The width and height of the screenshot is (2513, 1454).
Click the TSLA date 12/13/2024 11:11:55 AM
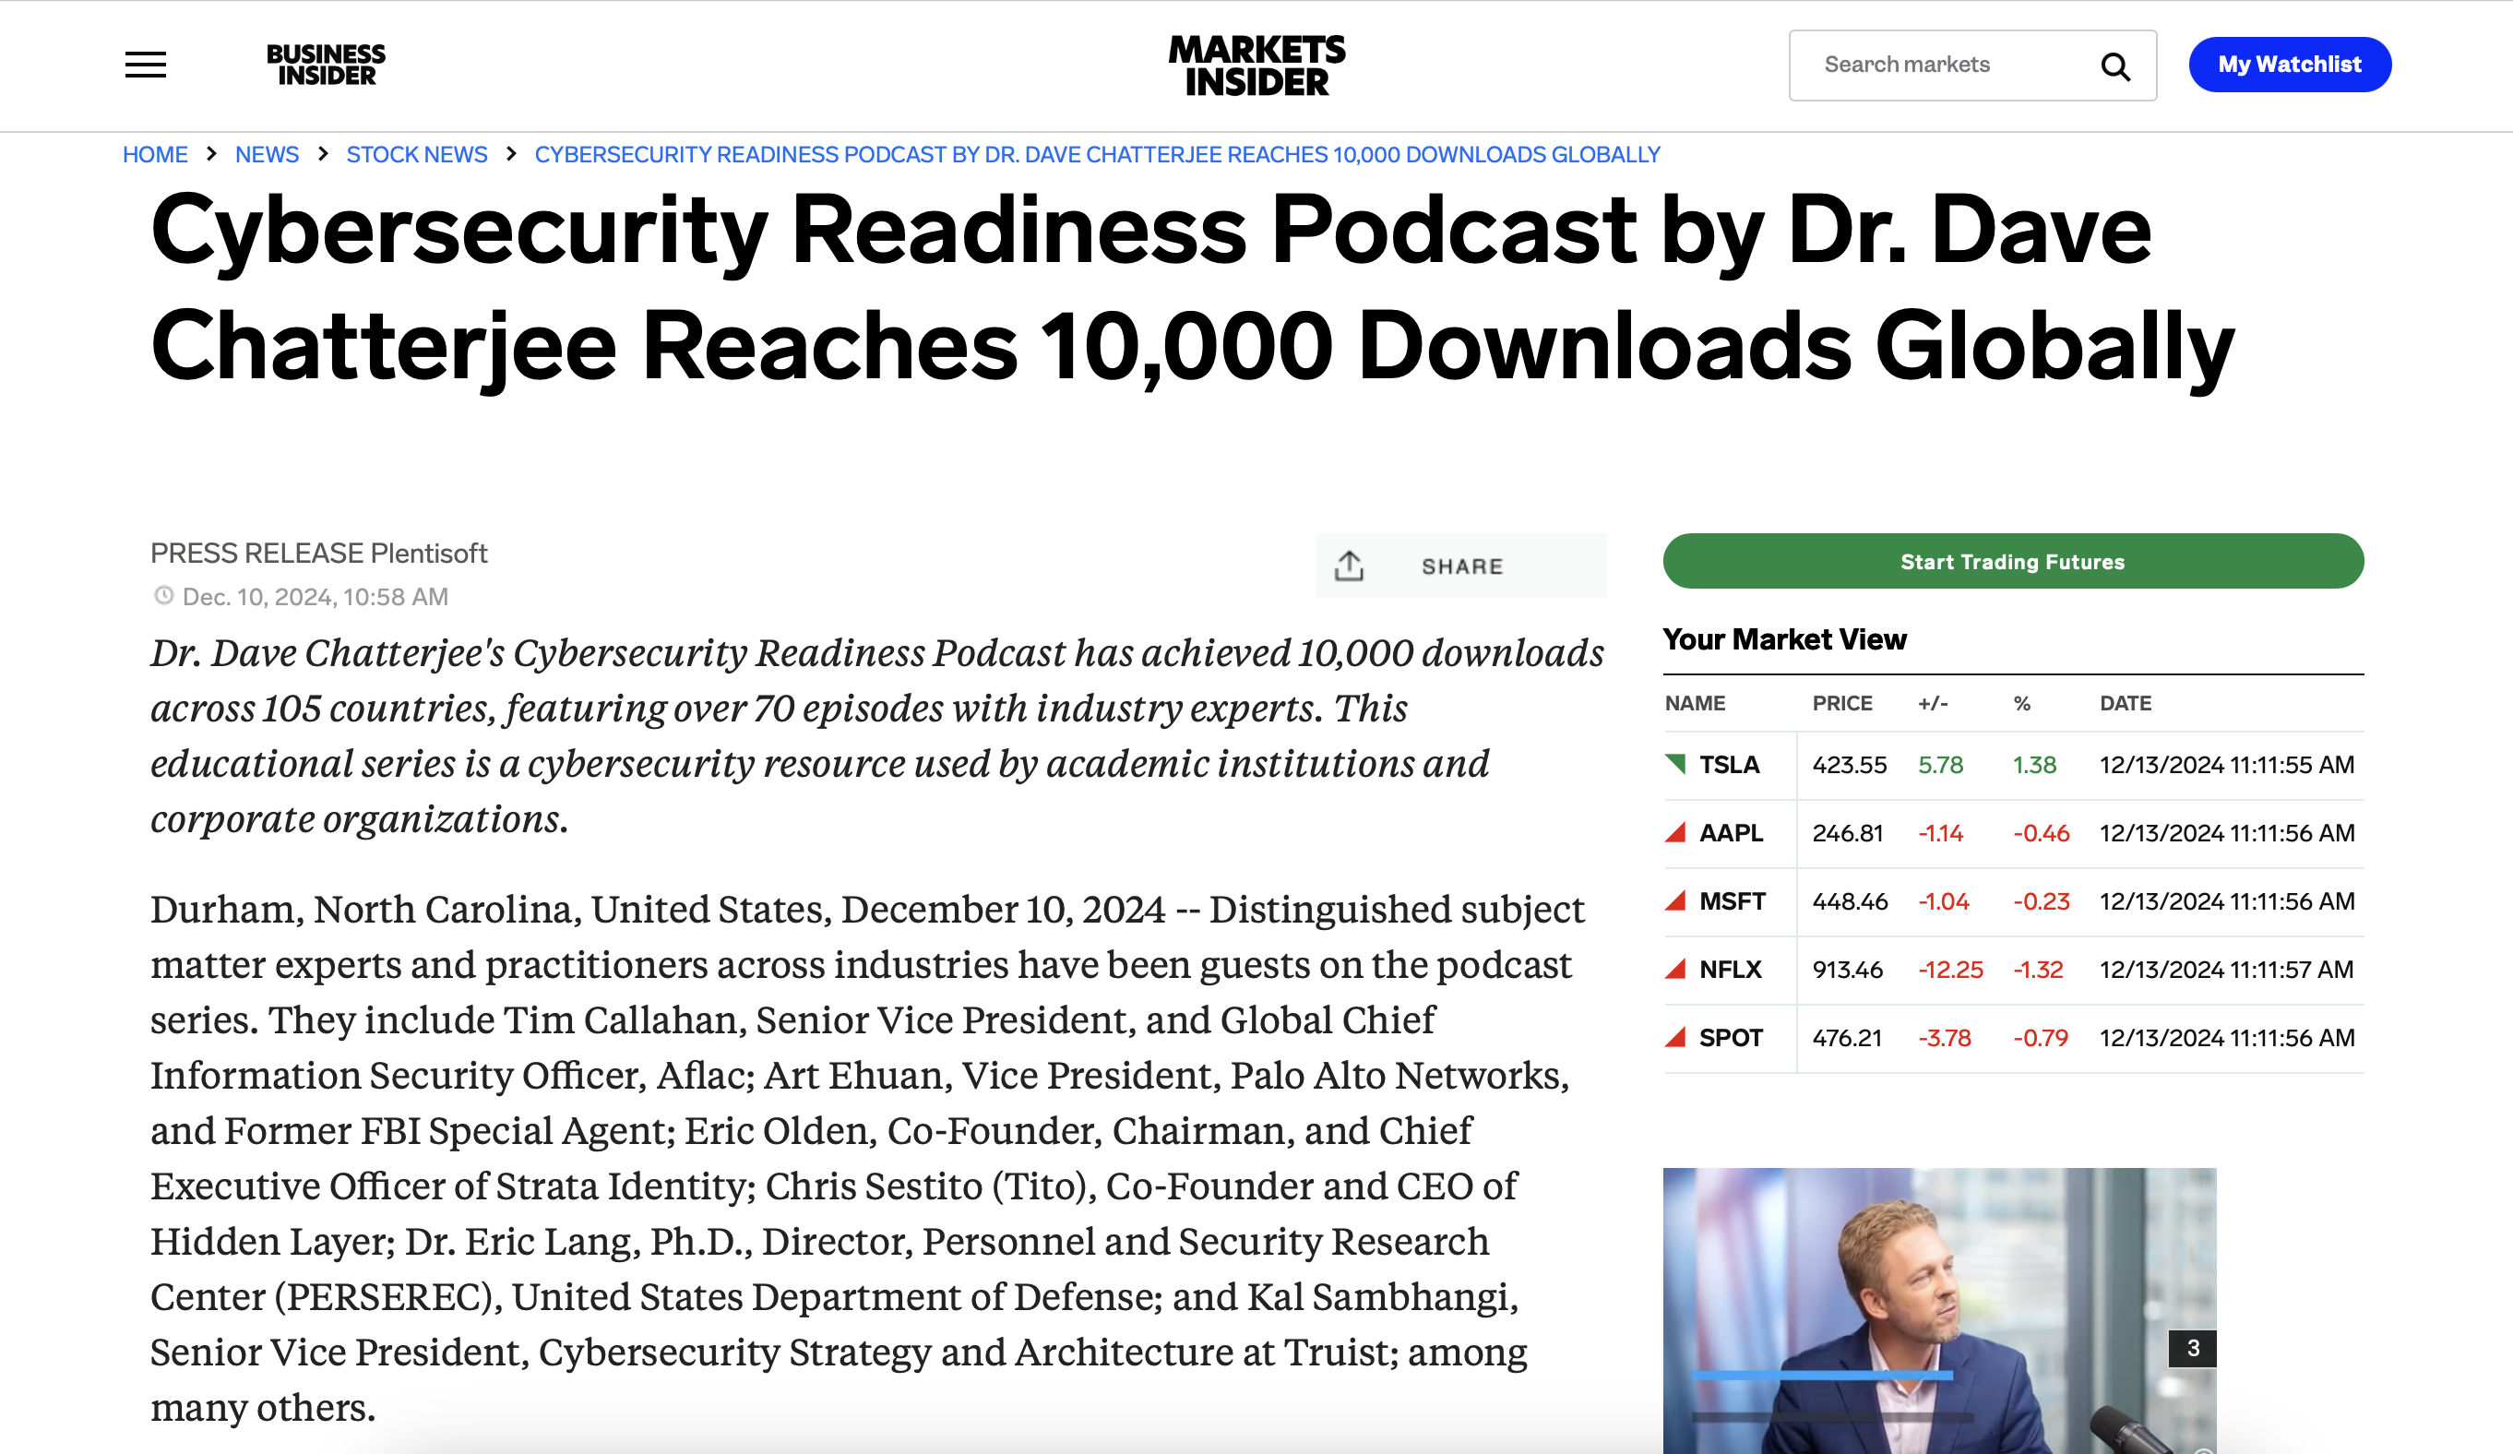tap(2227, 765)
